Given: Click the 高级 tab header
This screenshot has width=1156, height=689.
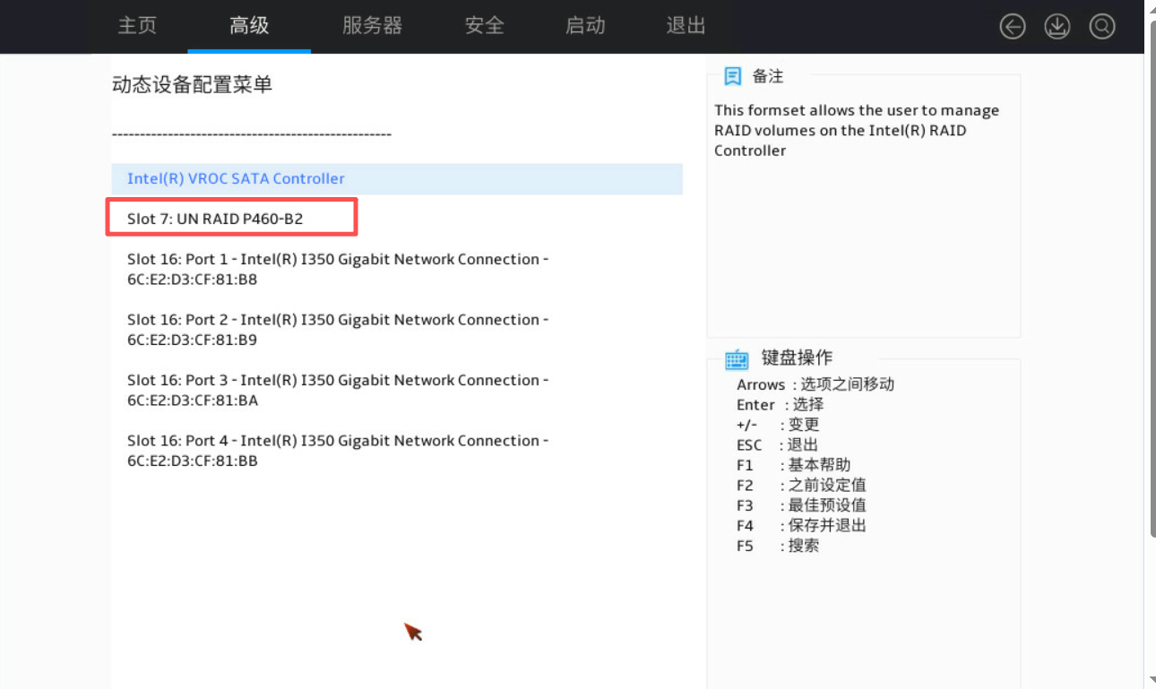Looking at the screenshot, I should (x=249, y=26).
